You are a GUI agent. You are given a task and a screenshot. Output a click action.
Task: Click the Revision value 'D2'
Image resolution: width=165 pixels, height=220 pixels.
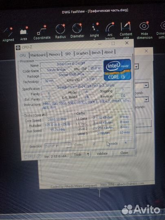point(123,96)
